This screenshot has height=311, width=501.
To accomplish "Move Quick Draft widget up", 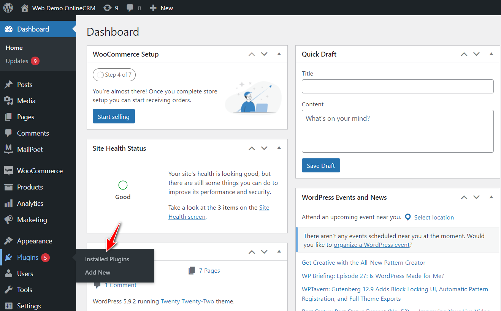I will click(464, 54).
